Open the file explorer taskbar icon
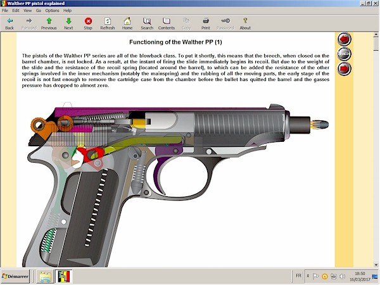The width and height of the screenshot is (380, 285). pyautogui.click(x=46, y=277)
